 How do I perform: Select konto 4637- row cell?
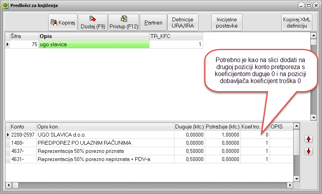(x=23, y=151)
